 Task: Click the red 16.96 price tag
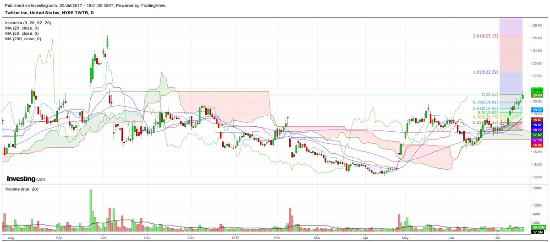click(x=536, y=145)
